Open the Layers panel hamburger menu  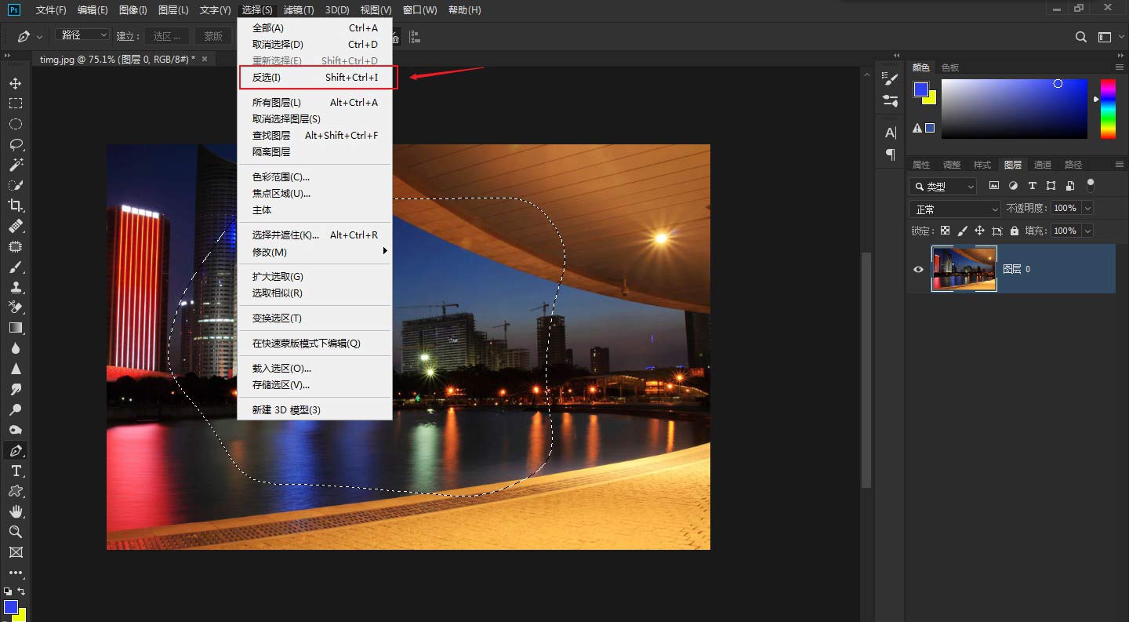pos(1120,165)
